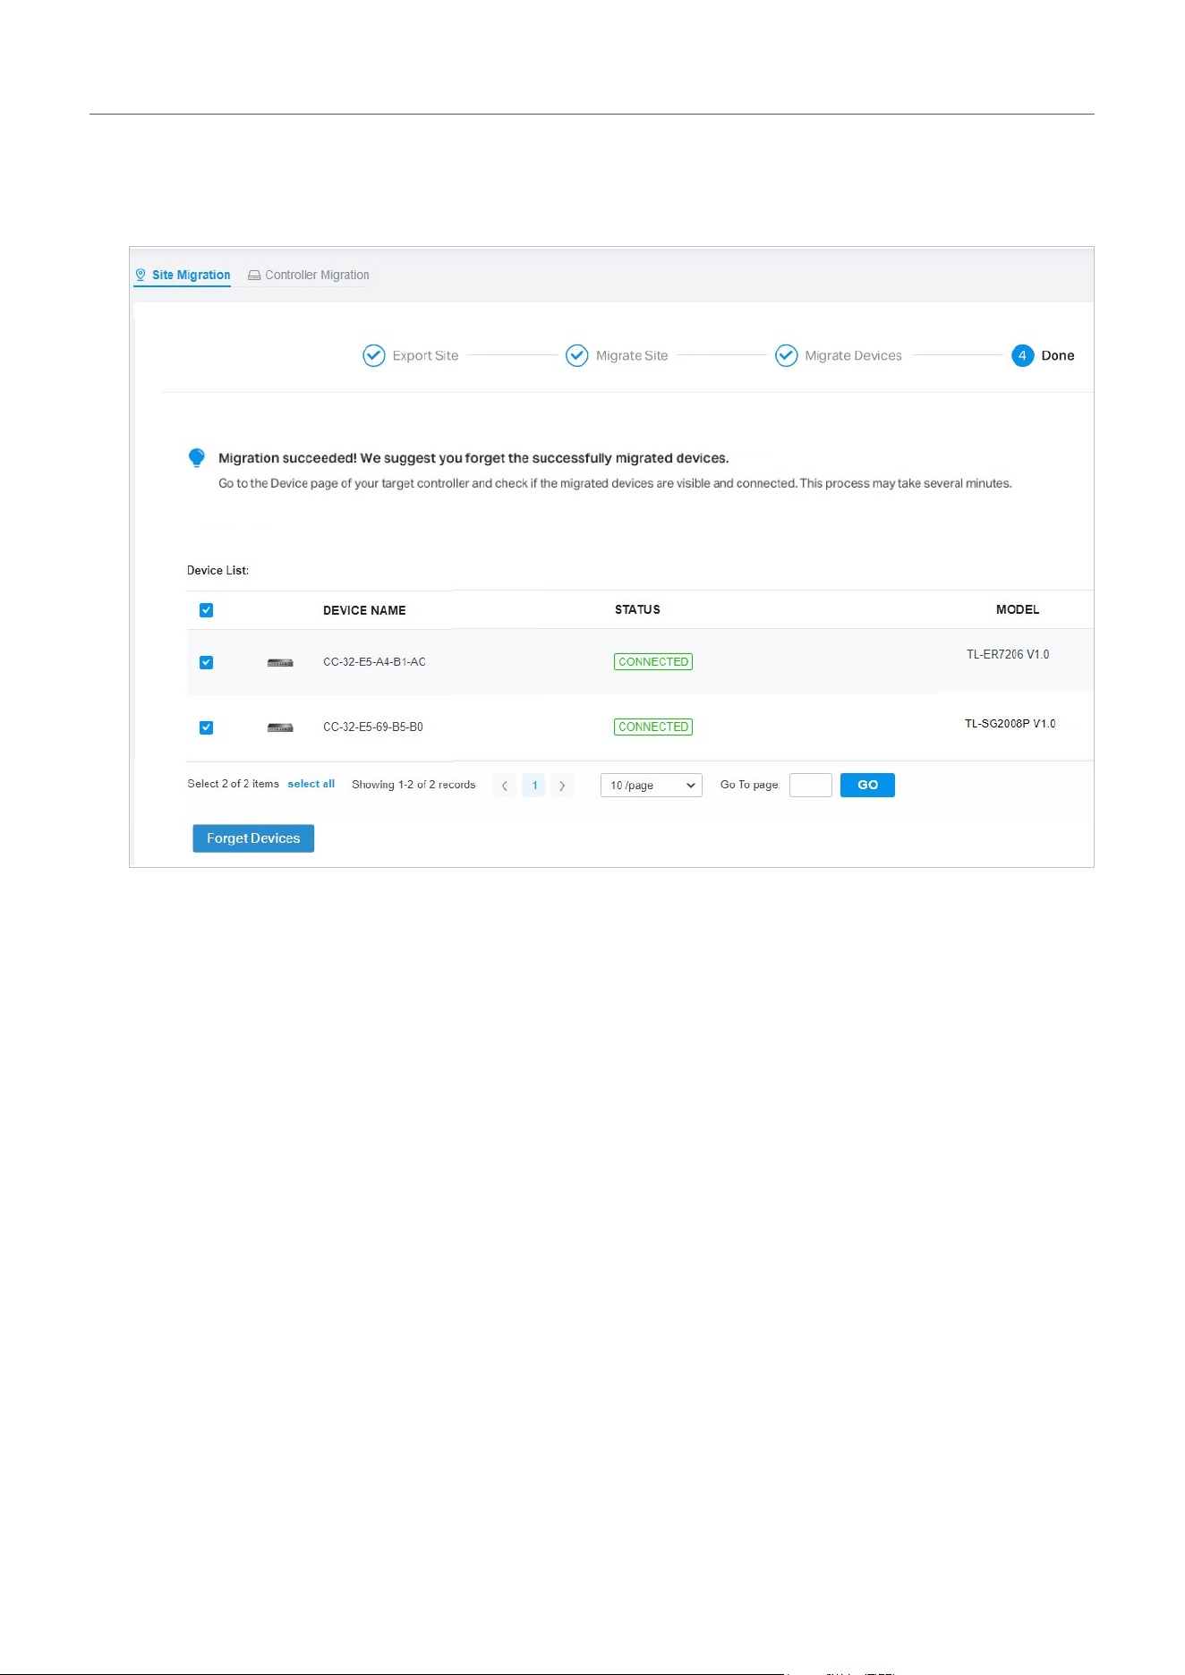Click the select all link
The image size is (1185, 1675).
tap(311, 784)
